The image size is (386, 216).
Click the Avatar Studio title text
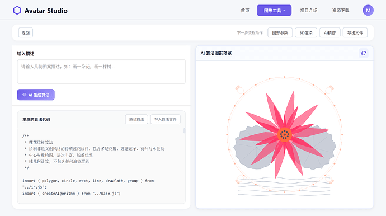[x=46, y=11]
